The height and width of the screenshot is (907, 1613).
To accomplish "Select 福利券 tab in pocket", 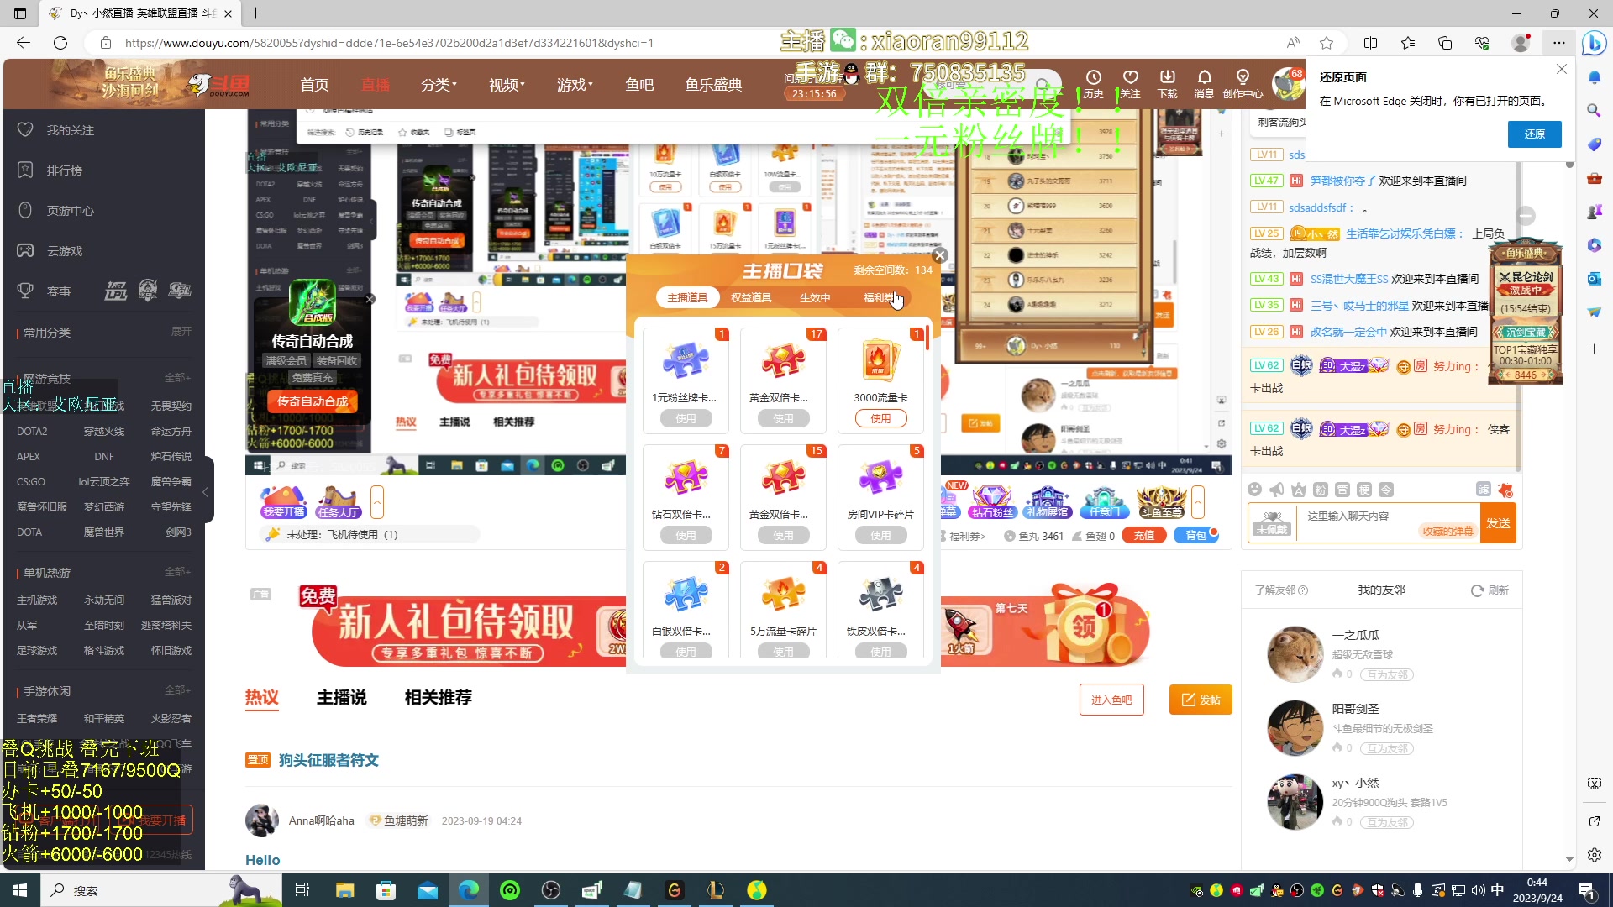I will click(880, 297).
